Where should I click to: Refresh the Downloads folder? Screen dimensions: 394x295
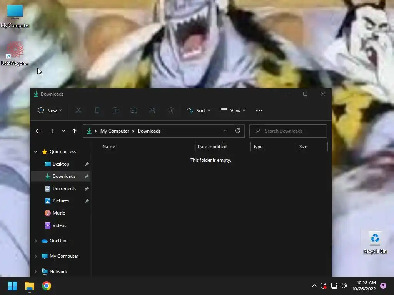(x=238, y=131)
